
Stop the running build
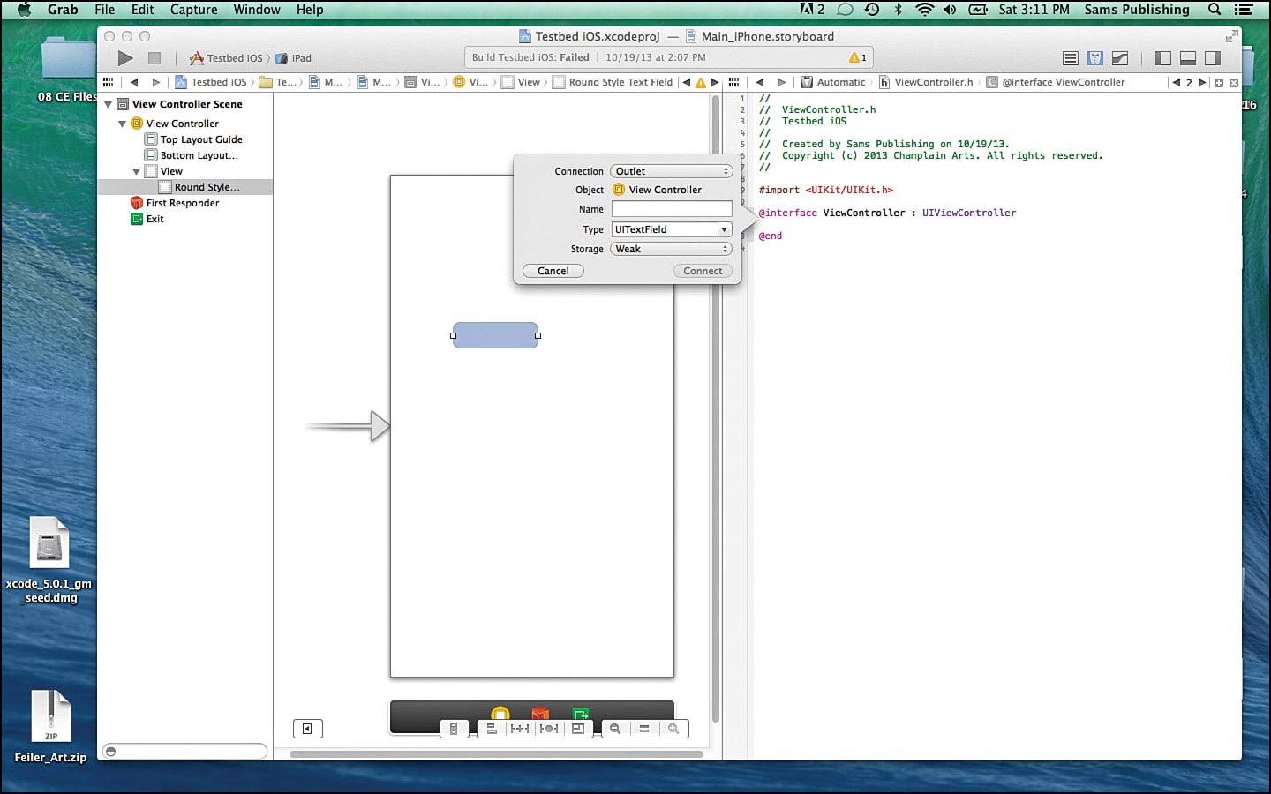coord(154,58)
